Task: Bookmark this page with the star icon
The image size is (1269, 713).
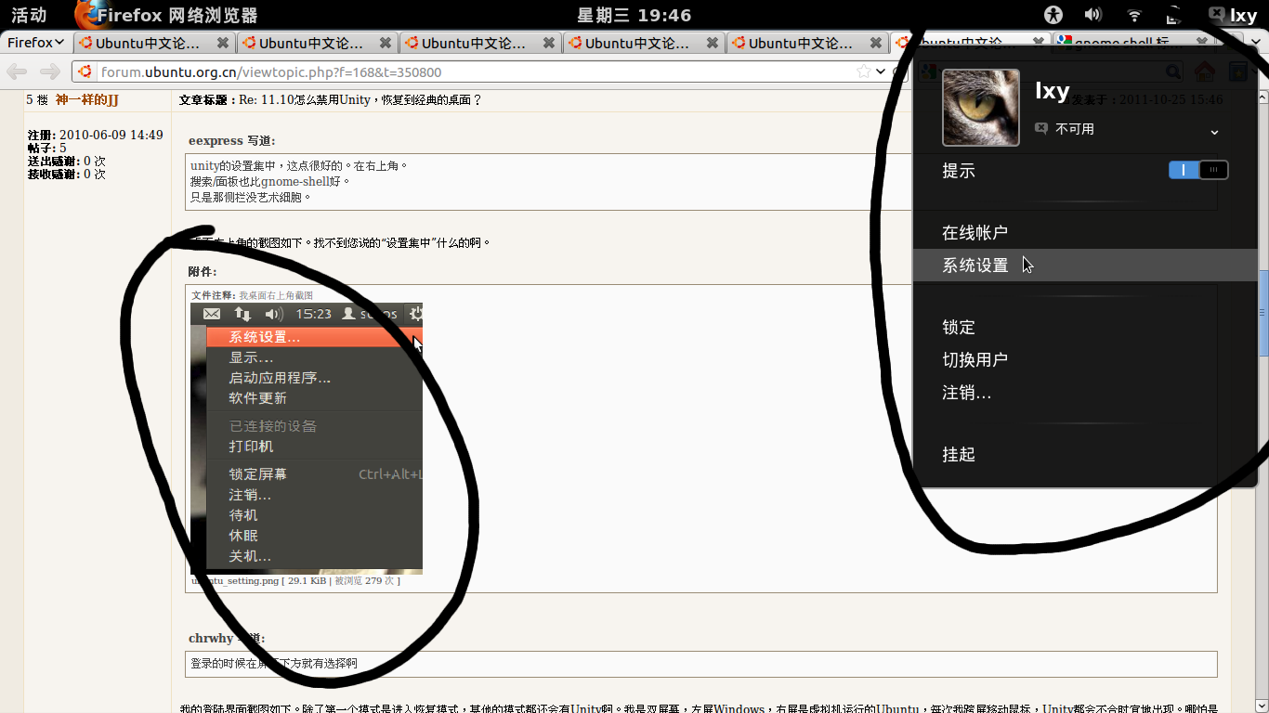Action: point(863,71)
